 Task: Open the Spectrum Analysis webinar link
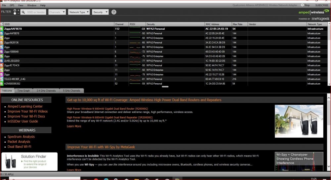[x=21, y=137]
